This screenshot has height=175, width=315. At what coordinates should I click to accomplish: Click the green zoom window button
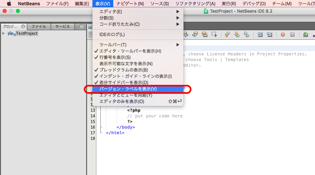point(18,11)
